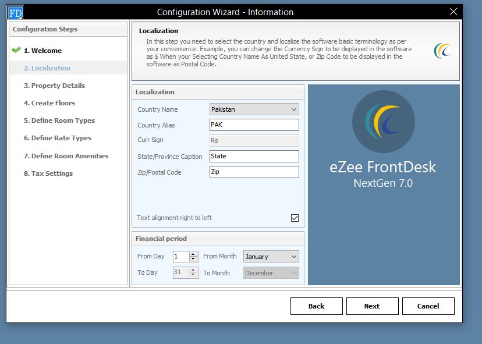482x344 pixels.
Task: Click the To Day number field
Action: pyautogui.click(x=182, y=272)
